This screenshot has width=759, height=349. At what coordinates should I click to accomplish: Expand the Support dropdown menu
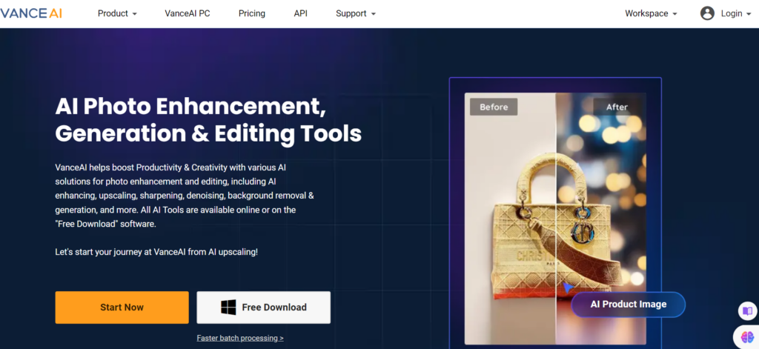(x=356, y=13)
